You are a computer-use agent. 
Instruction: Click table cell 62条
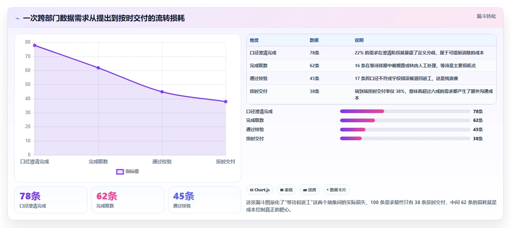[315, 66]
